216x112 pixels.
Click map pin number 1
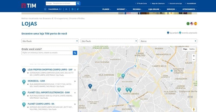coord(119,90)
